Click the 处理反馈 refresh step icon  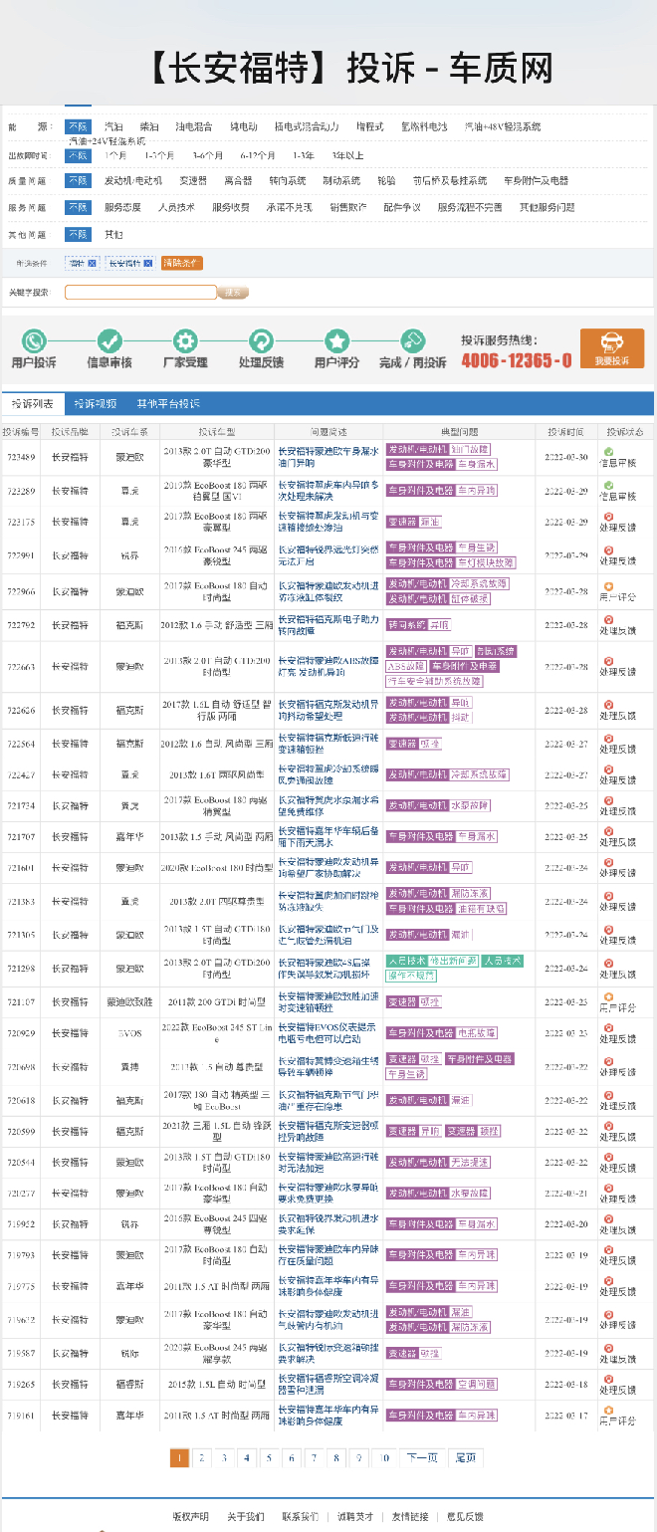(261, 340)
